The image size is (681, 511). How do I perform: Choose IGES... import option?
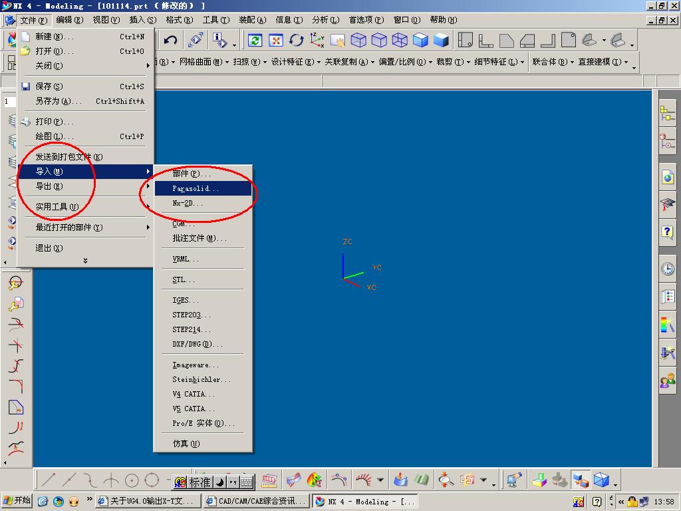pos(203,300)
